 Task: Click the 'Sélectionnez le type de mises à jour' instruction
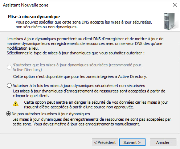pyautogui.click(x=75, y=53)
